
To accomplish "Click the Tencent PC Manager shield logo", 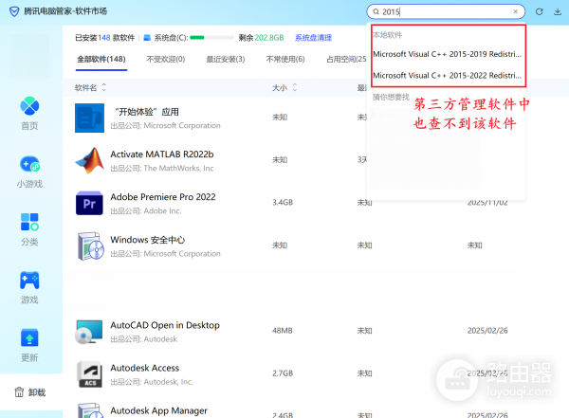I will point(14,11).
